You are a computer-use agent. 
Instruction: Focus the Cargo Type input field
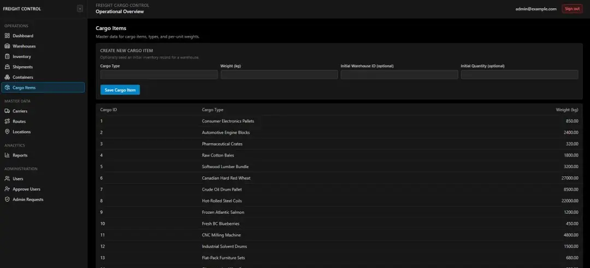pyautogui.click(x=159, y=74)
